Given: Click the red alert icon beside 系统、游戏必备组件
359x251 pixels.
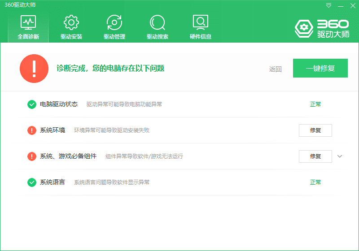Looking at the screenshot, I should tap(32, 156).
